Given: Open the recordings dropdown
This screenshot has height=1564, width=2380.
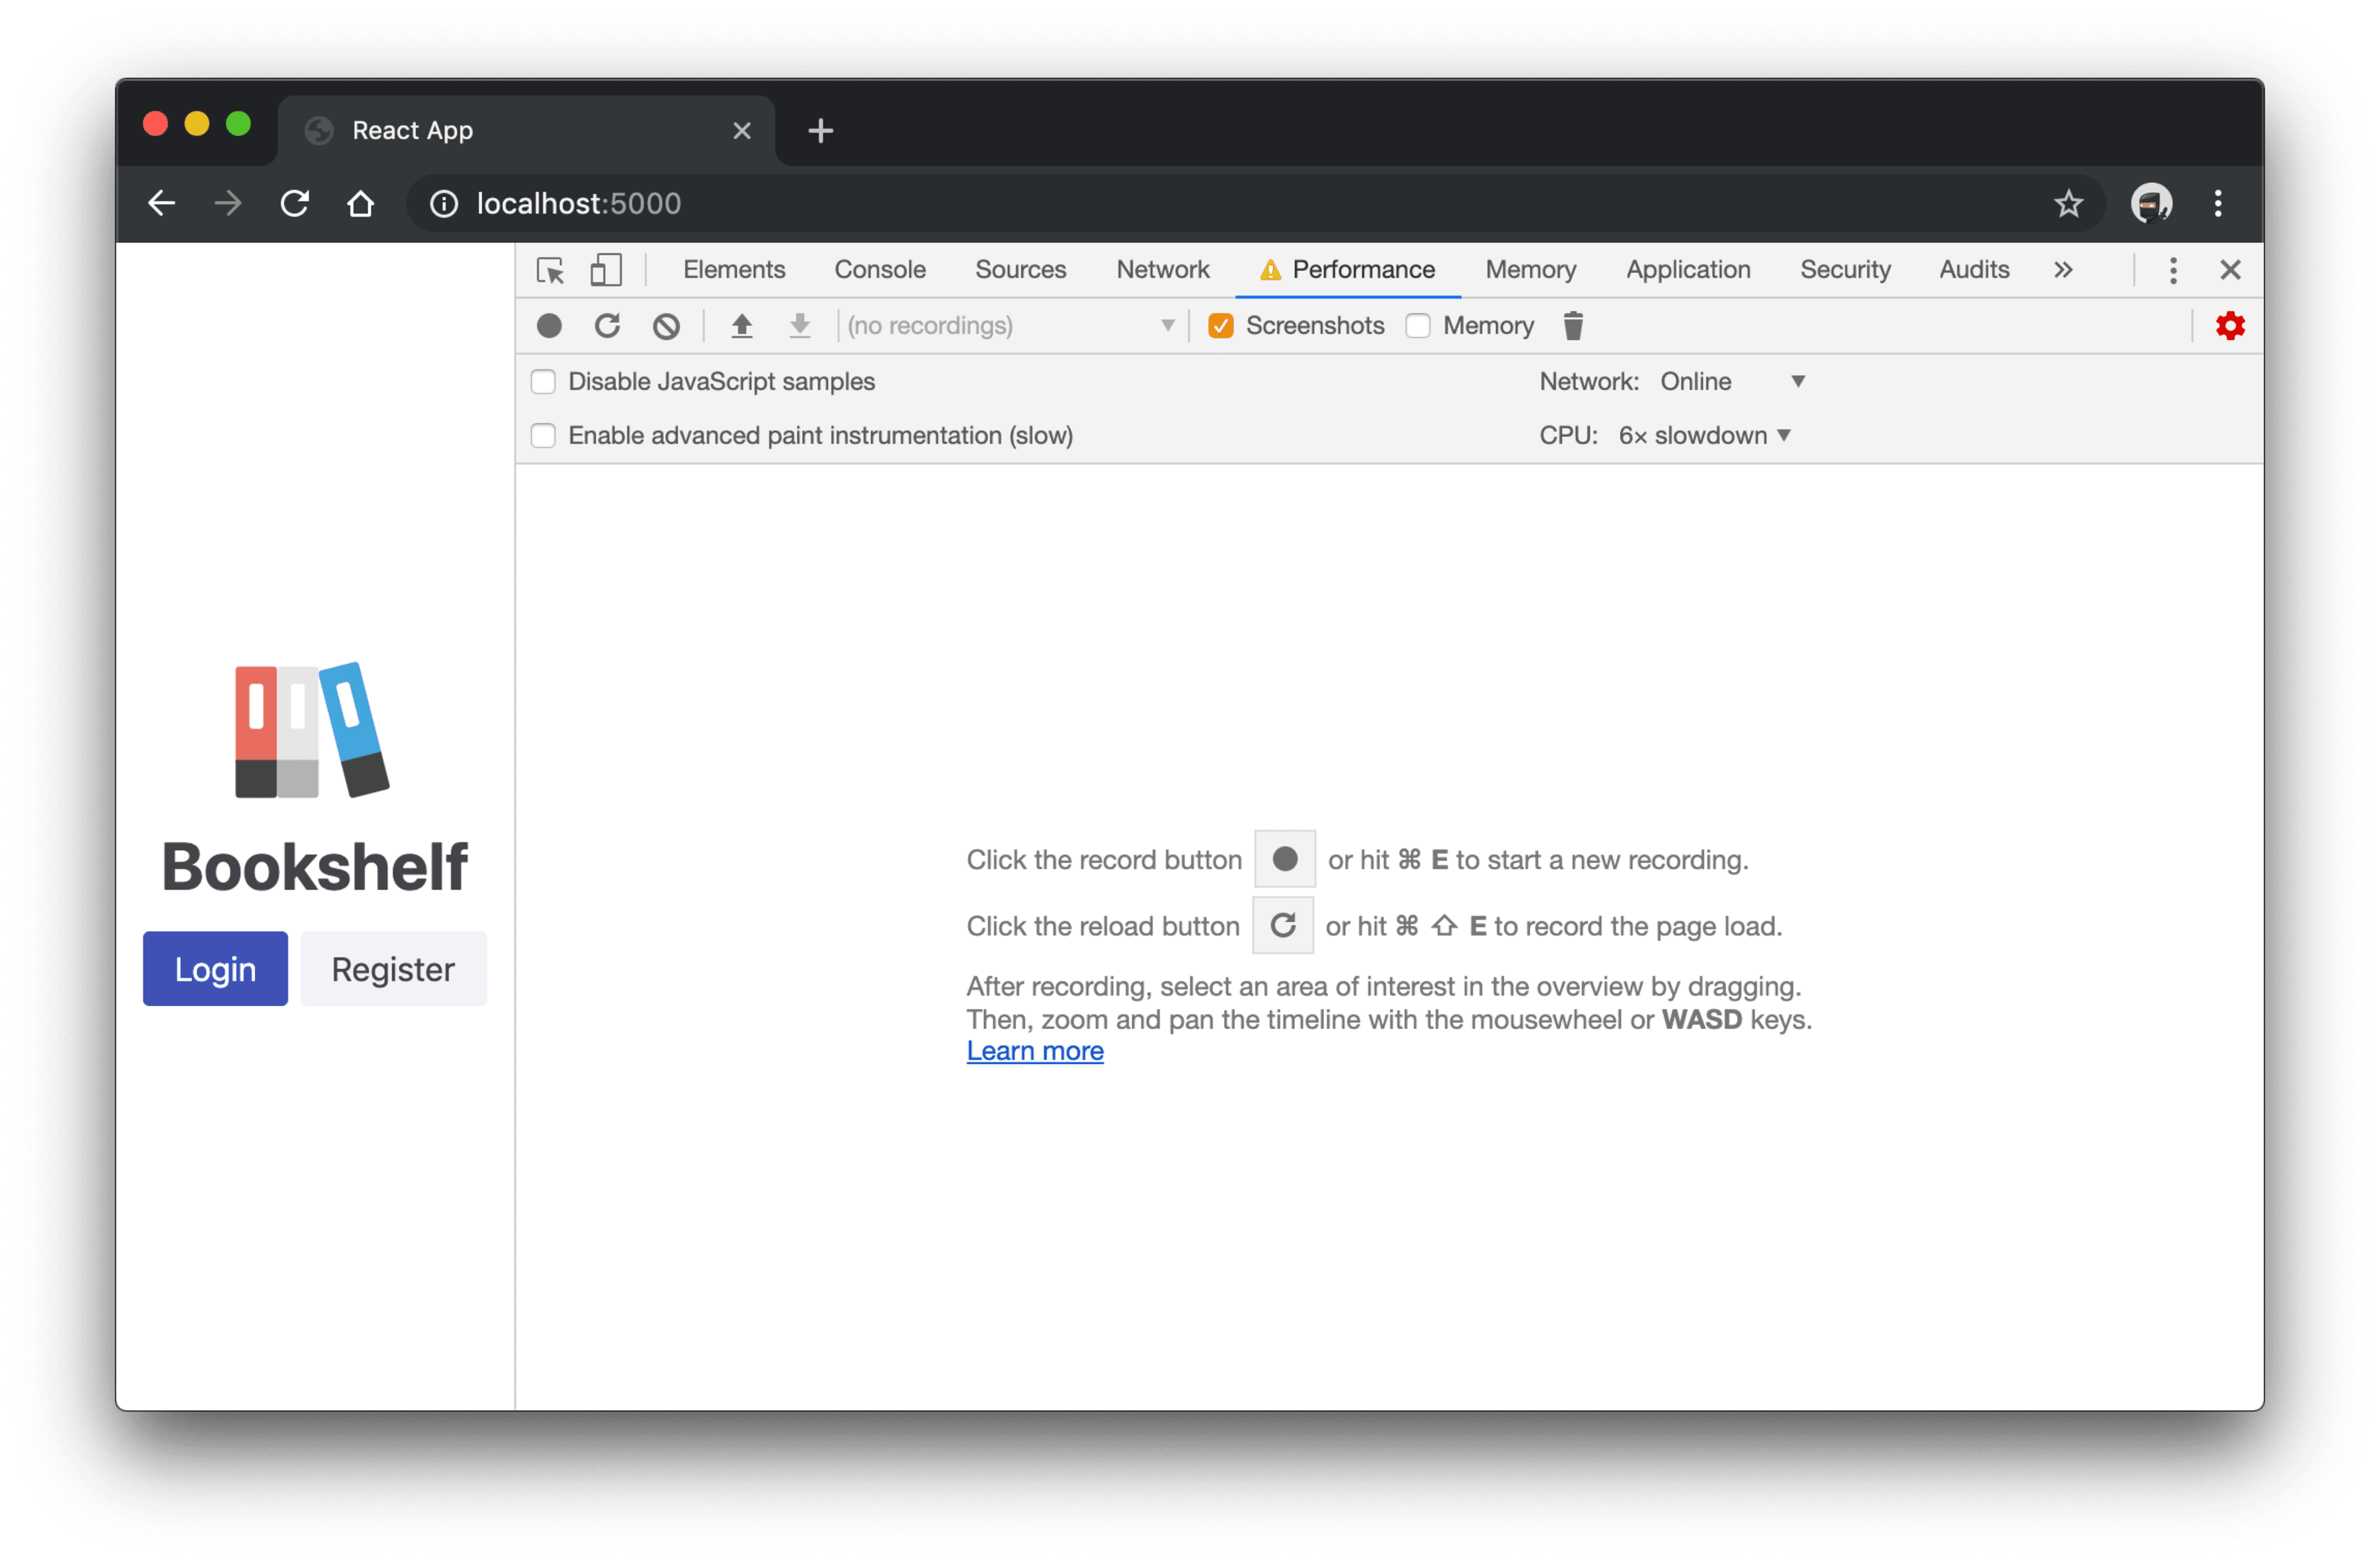Looking at the screenshot, I should (x=1011, y=326).
